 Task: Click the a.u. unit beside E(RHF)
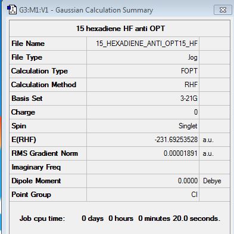pyautogui.click(x=208, y=140)
